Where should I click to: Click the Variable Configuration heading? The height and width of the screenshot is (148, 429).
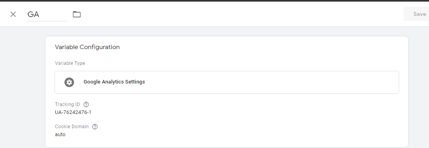87,47
